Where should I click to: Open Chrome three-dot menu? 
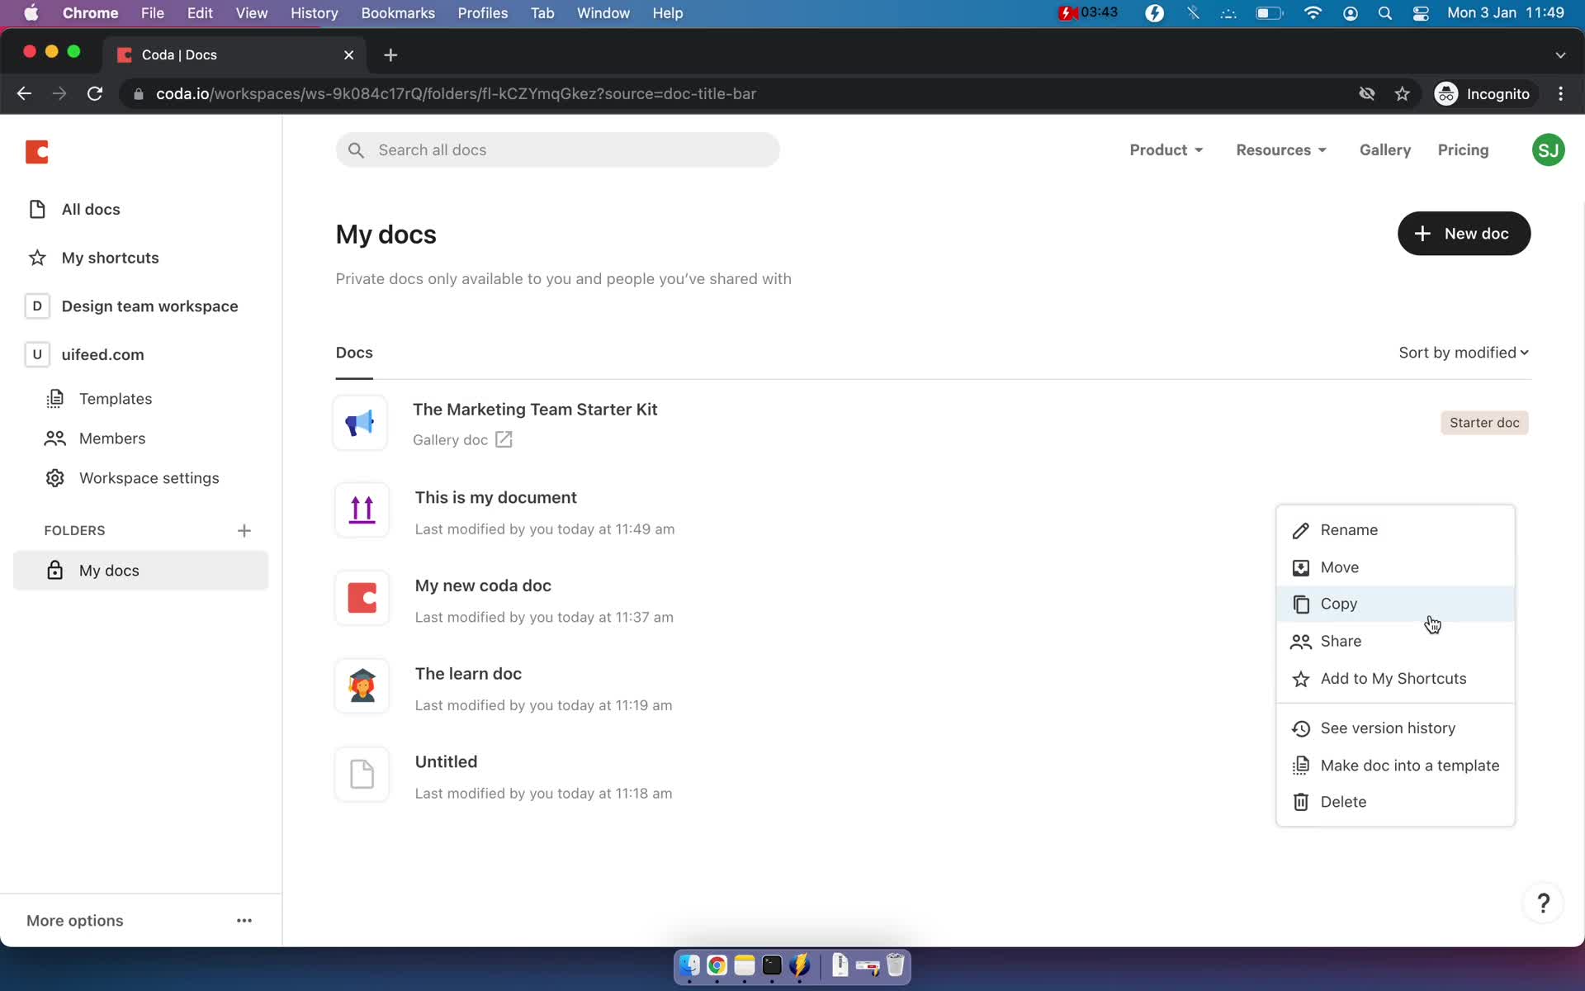pyautogui.click(x=1560, y=93)
